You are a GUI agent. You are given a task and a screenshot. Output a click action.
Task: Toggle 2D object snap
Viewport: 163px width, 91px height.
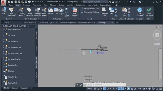pos(123,89)
